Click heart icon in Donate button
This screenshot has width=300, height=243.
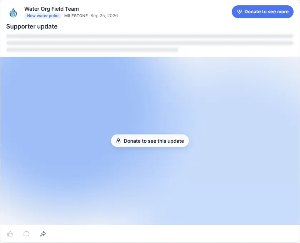coord(240,12)
